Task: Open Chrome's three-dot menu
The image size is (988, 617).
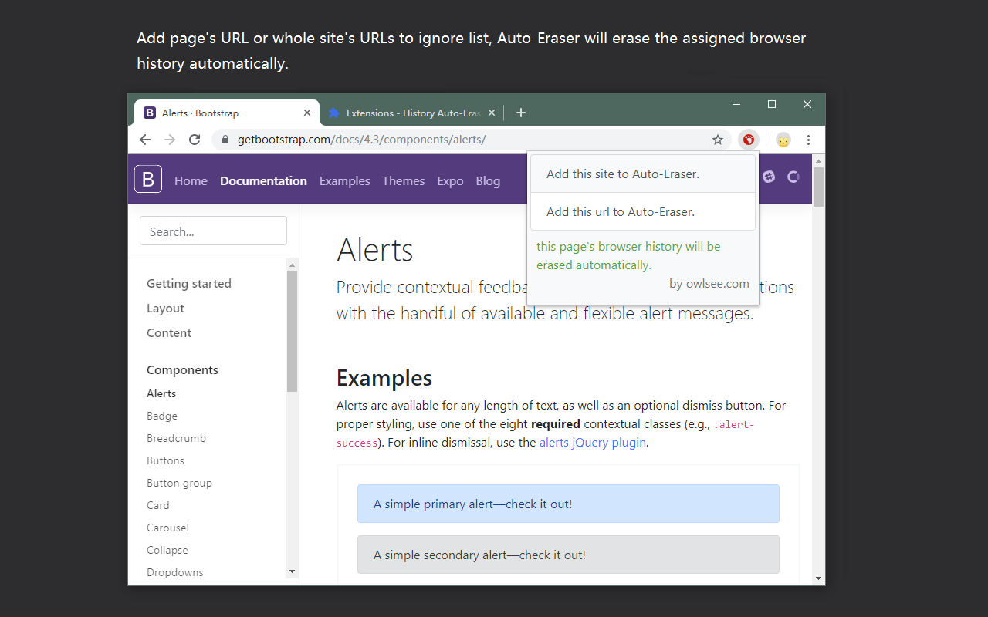Action: pyautogui.click(x=808, y=140)
